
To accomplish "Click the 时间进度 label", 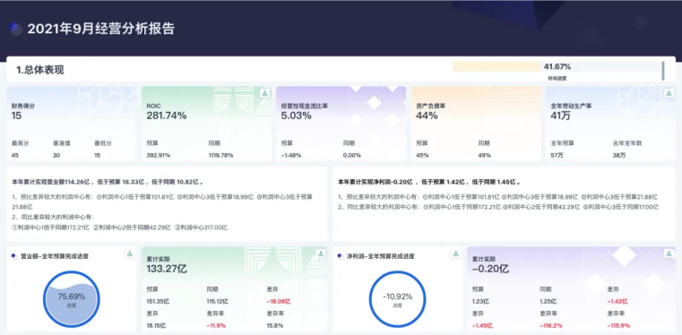I will click(557, 79).
